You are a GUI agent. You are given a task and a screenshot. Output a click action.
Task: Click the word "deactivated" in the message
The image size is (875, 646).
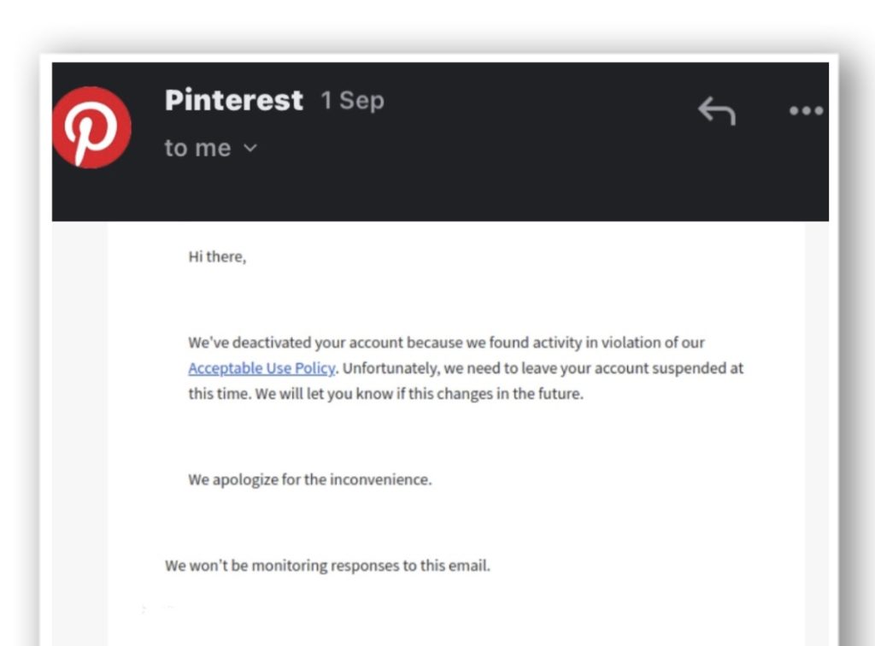point(272,343)
